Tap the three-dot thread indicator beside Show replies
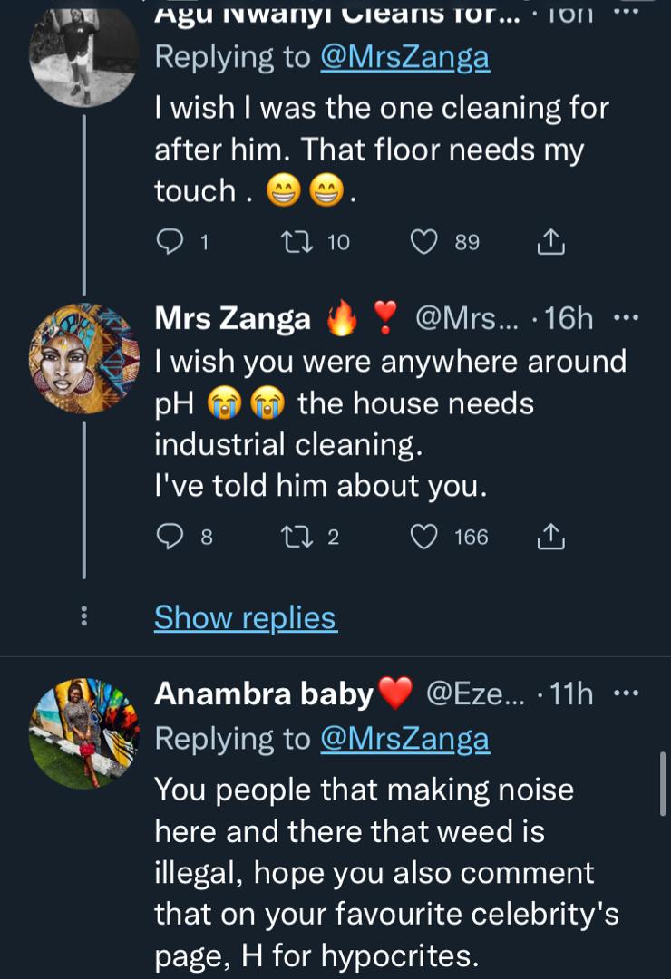This screenshot has width=671, height=979. coord(84,616)
